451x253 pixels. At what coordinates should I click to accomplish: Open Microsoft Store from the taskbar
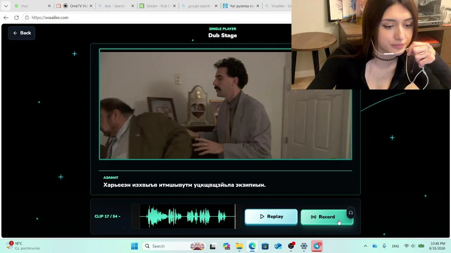tap(265, 246)
